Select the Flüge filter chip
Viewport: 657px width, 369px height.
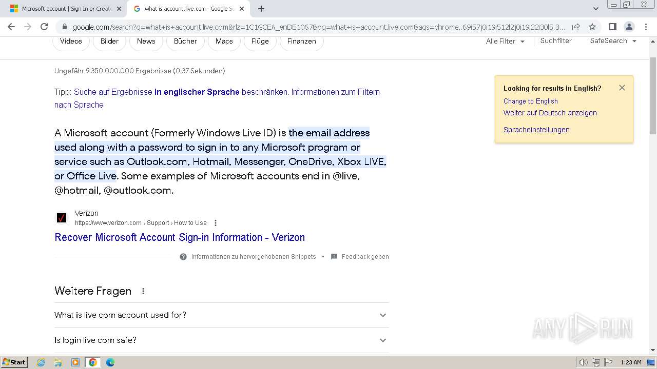click(x=260, y=41)
